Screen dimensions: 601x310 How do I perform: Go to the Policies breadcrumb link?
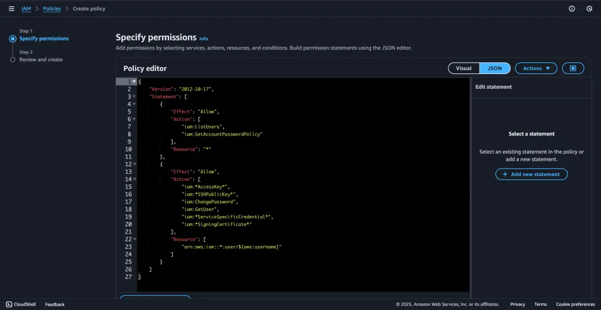52,8
